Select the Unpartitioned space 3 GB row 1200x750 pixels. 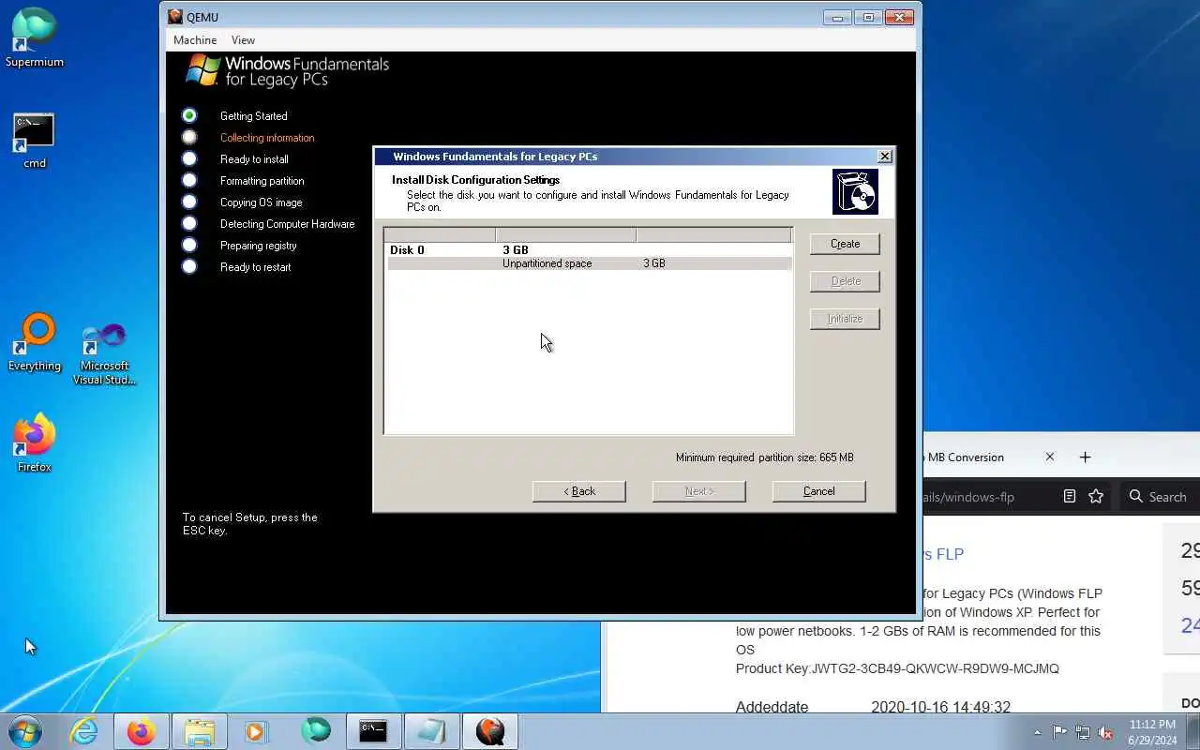click(x=589, y=263)
